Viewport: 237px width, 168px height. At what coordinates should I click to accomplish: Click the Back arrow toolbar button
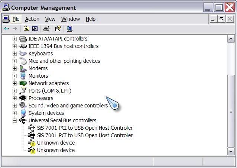click(6, 29)
